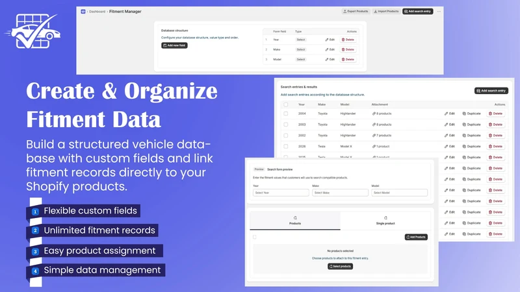Delete the Model database field
The image size is (520, 292).
click(x=348, y=60)
